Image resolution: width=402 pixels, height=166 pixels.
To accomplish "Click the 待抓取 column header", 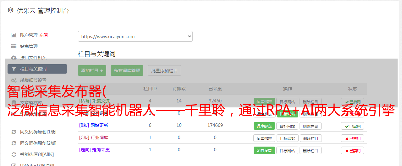I will pos(179,89).
